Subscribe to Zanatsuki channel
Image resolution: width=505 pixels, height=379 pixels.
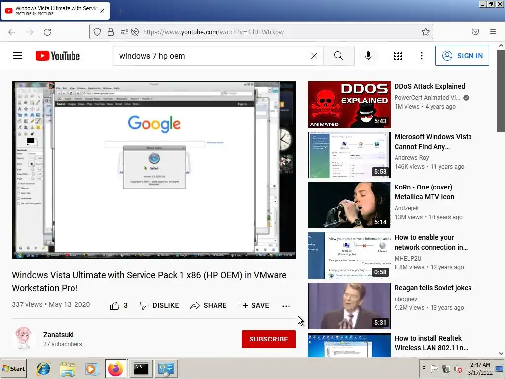(269, 339)
